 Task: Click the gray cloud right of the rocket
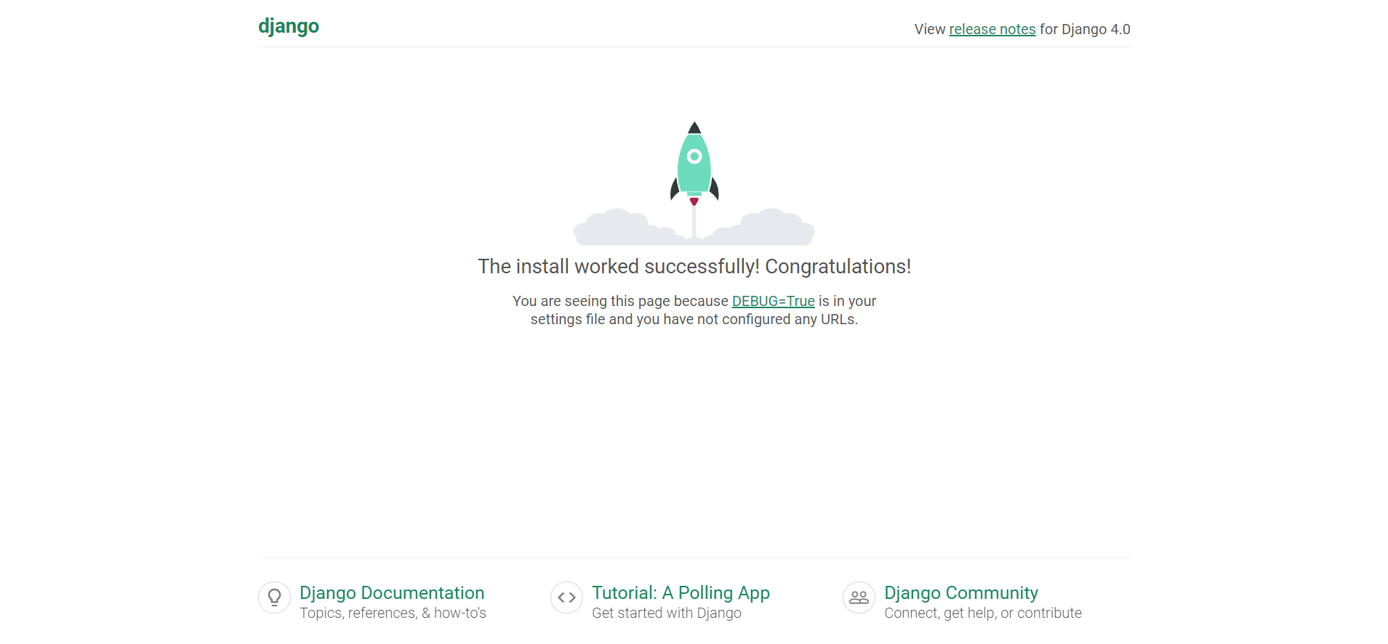click(767, 228)
